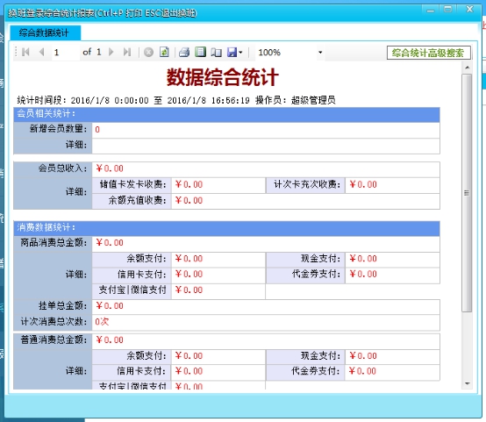
Task: Click 新增会员数量 label
Action: pyautogui.click(x=58, y=129)
